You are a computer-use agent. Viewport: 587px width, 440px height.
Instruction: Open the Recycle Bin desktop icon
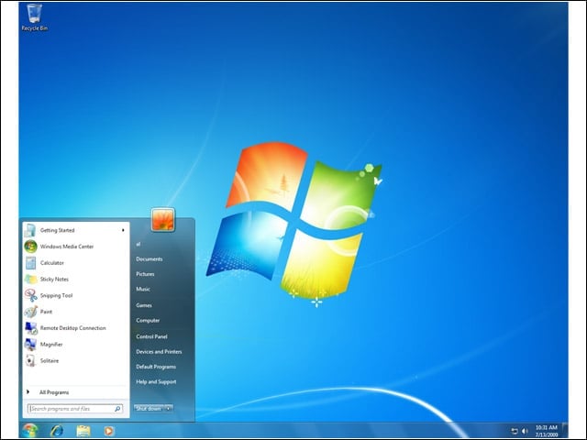34,17
